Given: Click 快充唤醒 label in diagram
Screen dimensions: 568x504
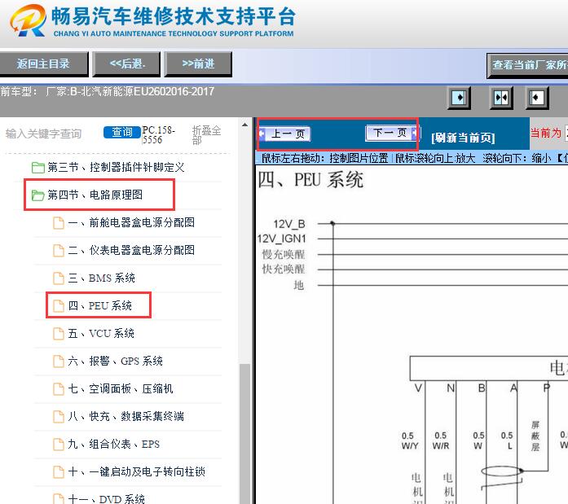Looking at the screenshot, I should coord(284,270).
